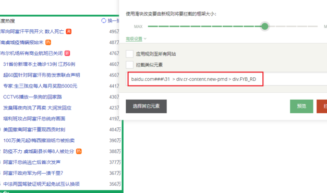Click the orange 热 badge after 南虞城疫情瞒报始末
This screenshot has width=327, height=193.
click(x=48, y=42)
